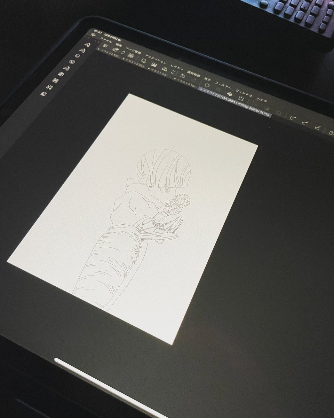Open the 編集 menu
Image resolution: width=334 pixels, height=418 pixels.
point(119,45)
